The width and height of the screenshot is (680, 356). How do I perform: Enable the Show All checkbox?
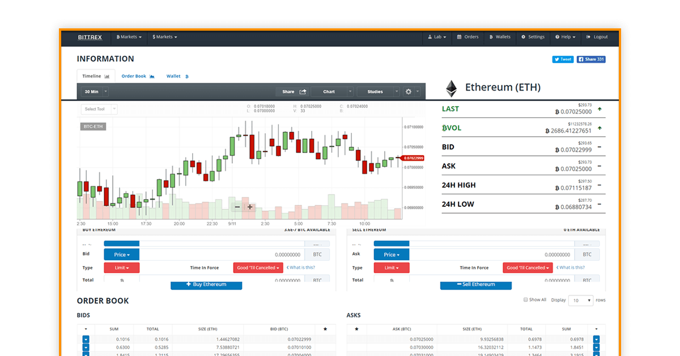tap(526, 300)
